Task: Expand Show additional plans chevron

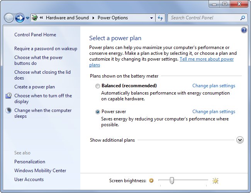Action: coord(240,140)
